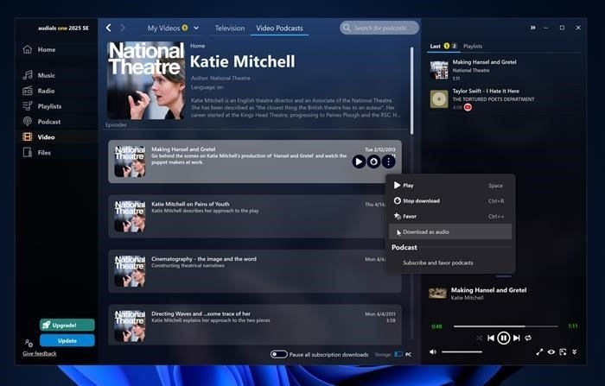Go back with the left arrow
Viewport: 605px width, 386px height.
(108, 28)
